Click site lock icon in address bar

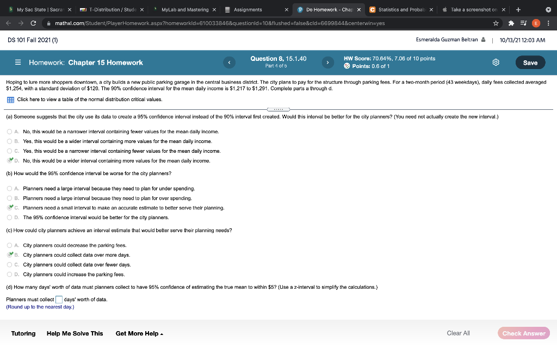(x=48, y=23)
